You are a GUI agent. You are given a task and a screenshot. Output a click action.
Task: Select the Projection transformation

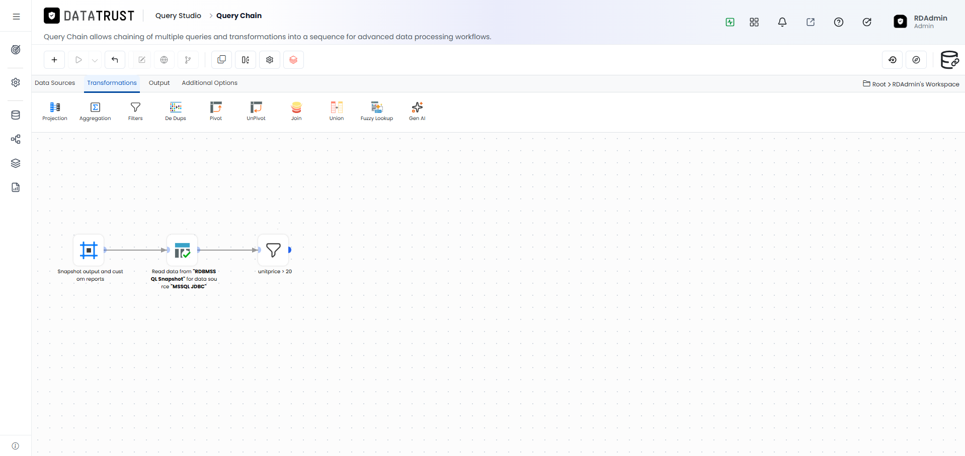[x=55, y=111]
